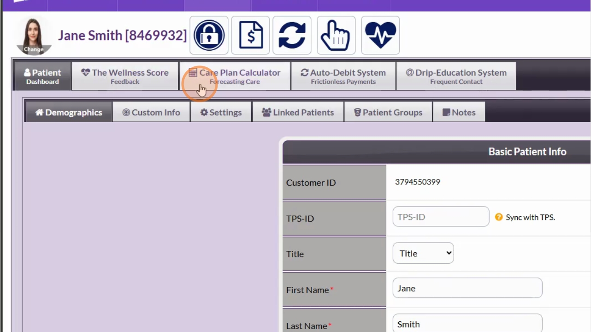The height and width of the screenshot is (332, 591).
Task: Switch to The Wellness Score tab
Action: coord(125,76)
